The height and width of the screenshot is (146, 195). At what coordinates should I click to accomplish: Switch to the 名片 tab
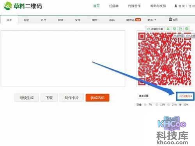[43, 20]
